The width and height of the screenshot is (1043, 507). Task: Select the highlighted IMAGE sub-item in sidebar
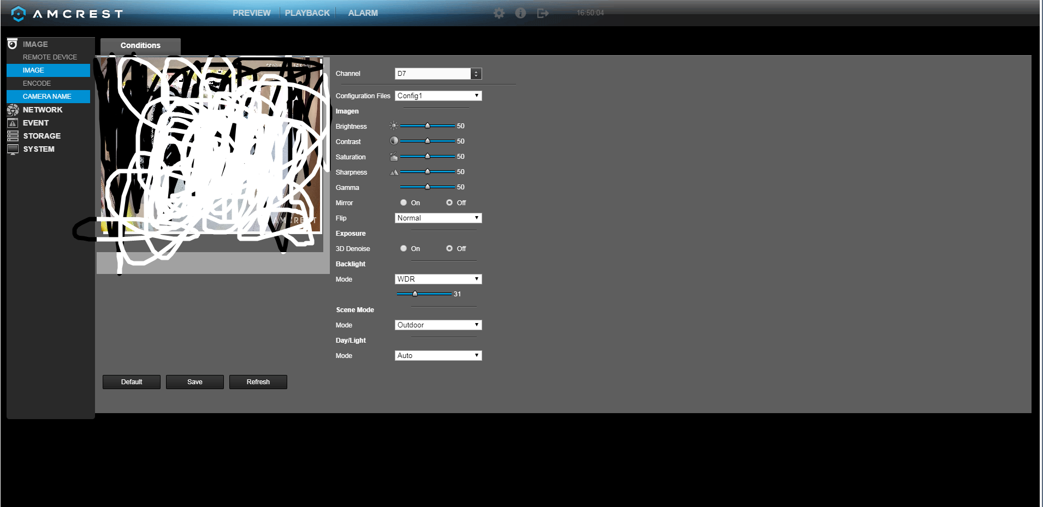48,70
